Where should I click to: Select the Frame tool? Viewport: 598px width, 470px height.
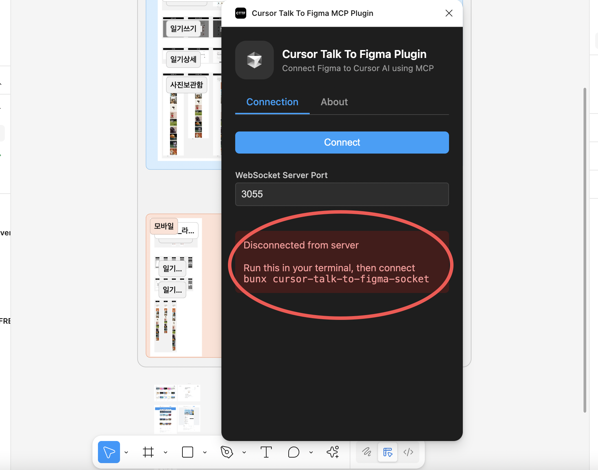click(x=148, y=452)
